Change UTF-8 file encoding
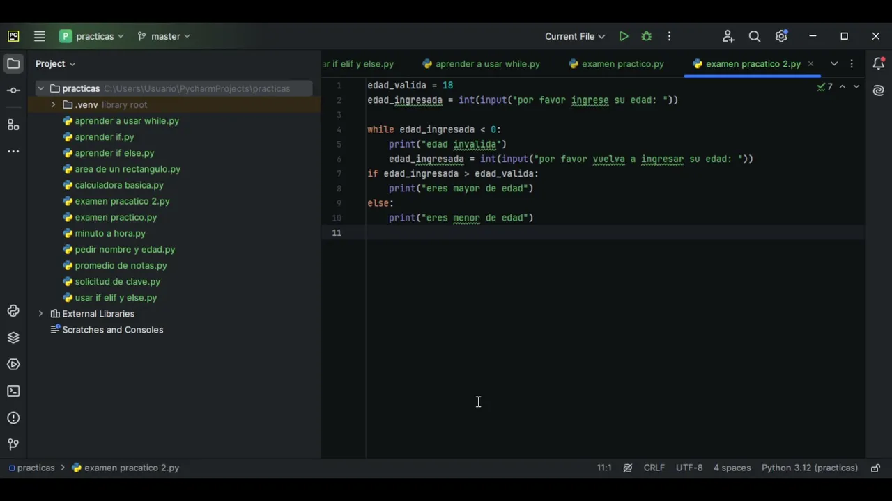 coord(689,468)
